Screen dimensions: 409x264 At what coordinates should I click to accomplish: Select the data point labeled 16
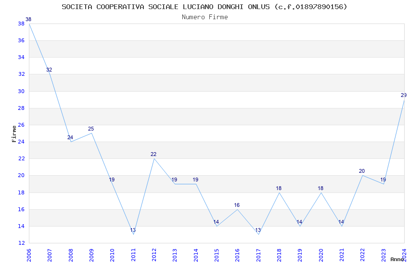coord(237,209)
